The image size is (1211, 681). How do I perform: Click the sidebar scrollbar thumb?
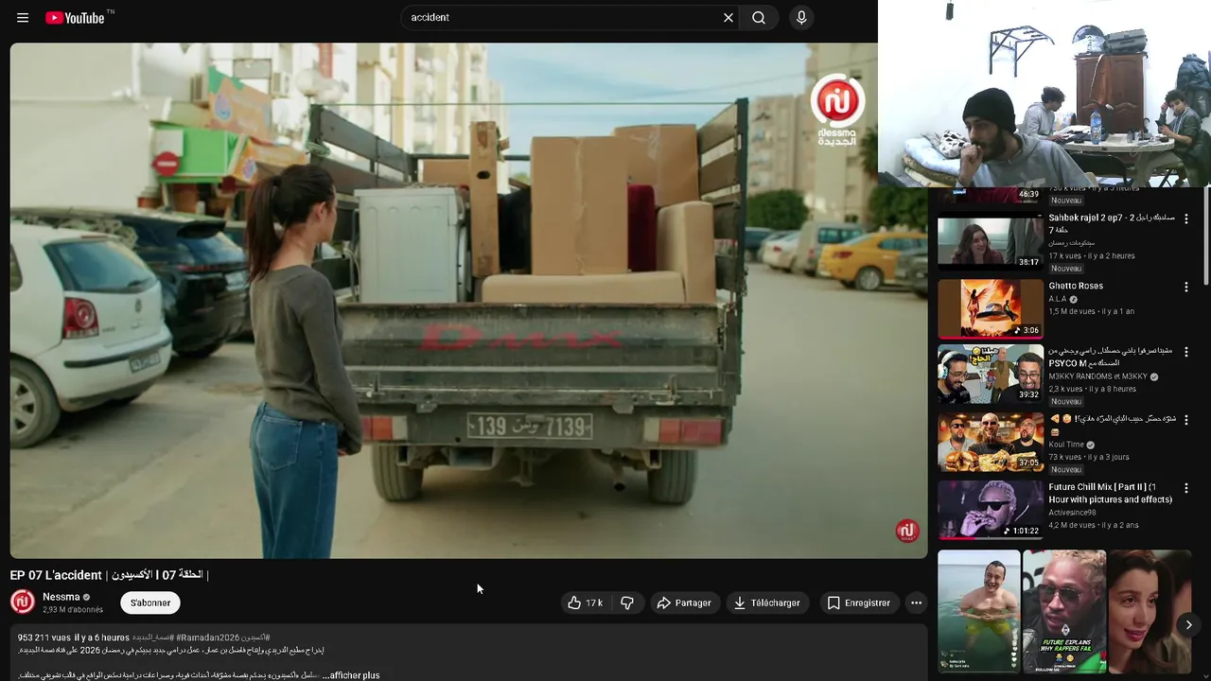pos(1206,236)
